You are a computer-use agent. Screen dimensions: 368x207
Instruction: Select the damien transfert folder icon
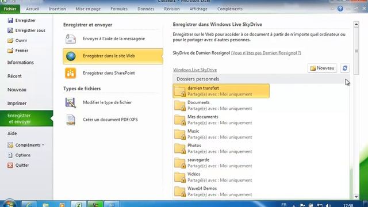pyautogui.click(x=180, y=91)
